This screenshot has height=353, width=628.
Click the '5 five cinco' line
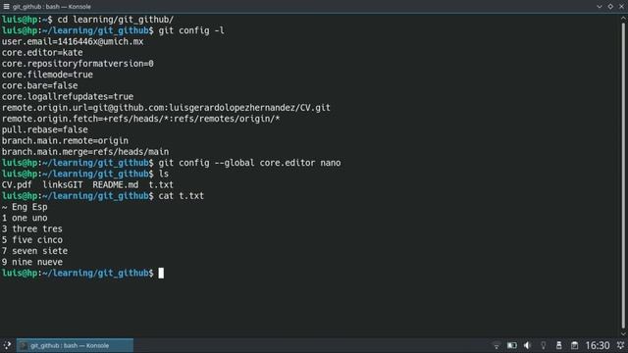click(32, 239)
